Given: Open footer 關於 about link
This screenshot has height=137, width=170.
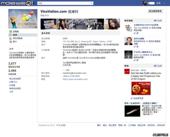Looking at the screenshot, I should [x=99, y=125].
